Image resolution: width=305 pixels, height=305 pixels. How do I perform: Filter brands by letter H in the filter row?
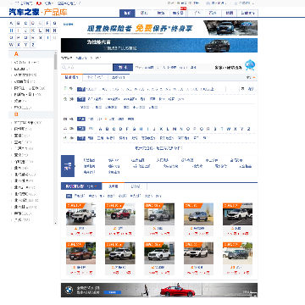pos(141,129)
